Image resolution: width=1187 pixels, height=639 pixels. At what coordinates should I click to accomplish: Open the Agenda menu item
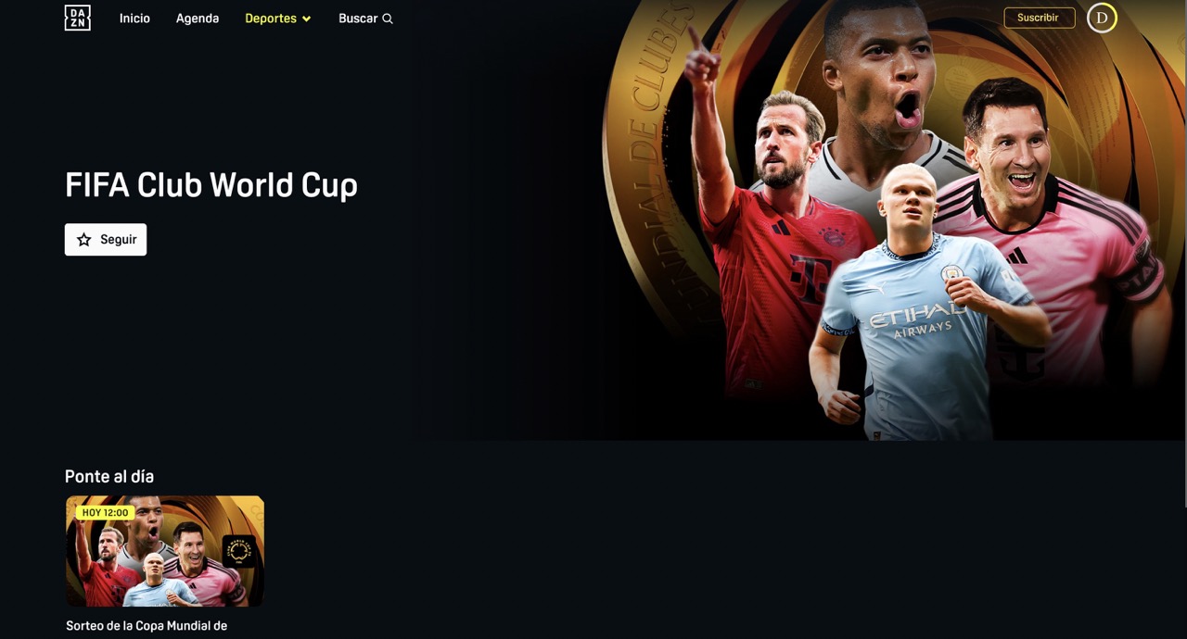point(198,19)
